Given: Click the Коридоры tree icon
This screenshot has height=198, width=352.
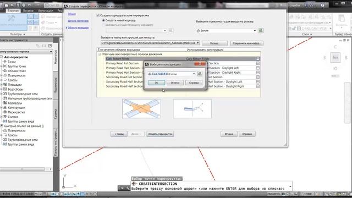Looking at the screenshot, I should [x=5, y=103].
